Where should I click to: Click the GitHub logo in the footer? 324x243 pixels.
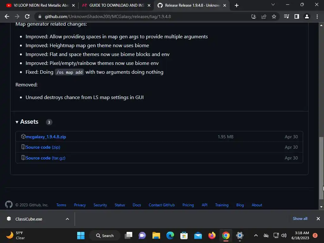pos(9,205)
